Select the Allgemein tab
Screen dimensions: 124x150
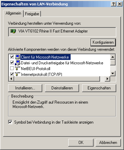(x=13, y=13)
